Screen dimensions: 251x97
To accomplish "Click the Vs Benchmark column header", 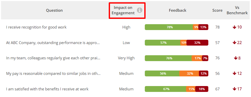I will [x=237, y=10].
